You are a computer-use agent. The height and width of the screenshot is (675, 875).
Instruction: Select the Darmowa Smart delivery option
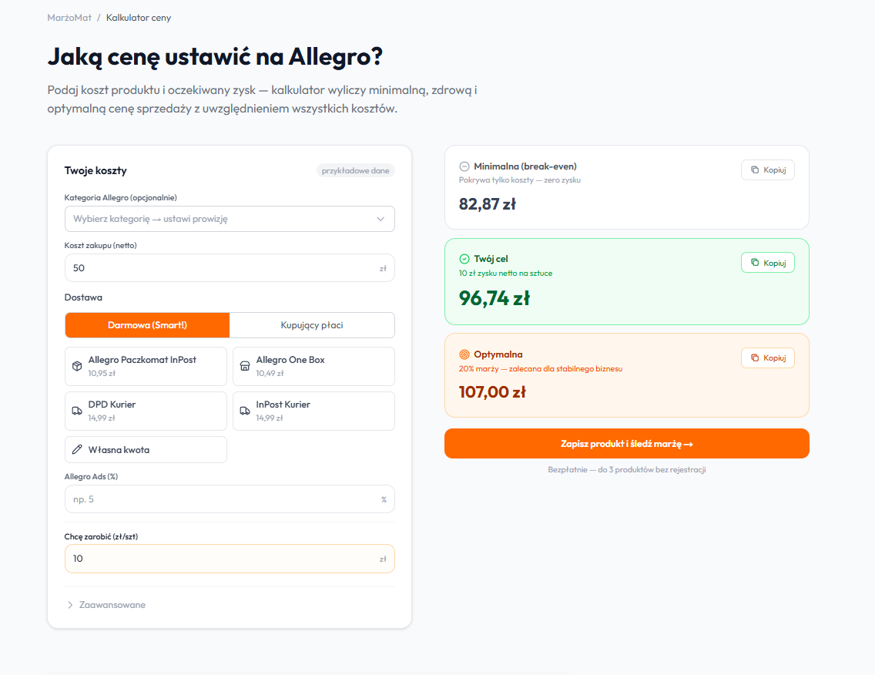pyautogui.click(x=147, y=325)
